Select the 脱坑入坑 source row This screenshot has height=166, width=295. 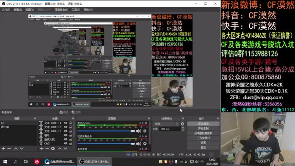pos(56,139)
